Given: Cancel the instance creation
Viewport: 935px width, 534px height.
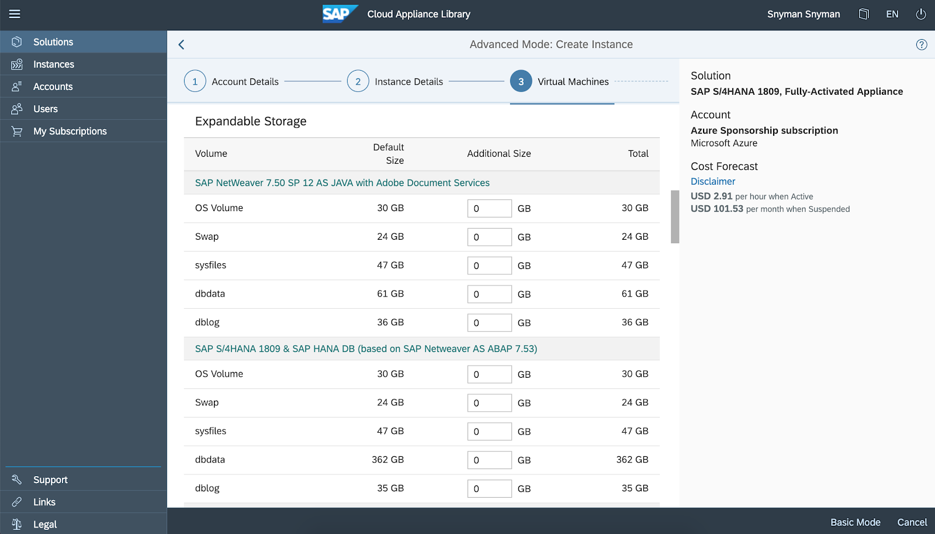Looking at the screenshot, I should [x=912, y=522].
